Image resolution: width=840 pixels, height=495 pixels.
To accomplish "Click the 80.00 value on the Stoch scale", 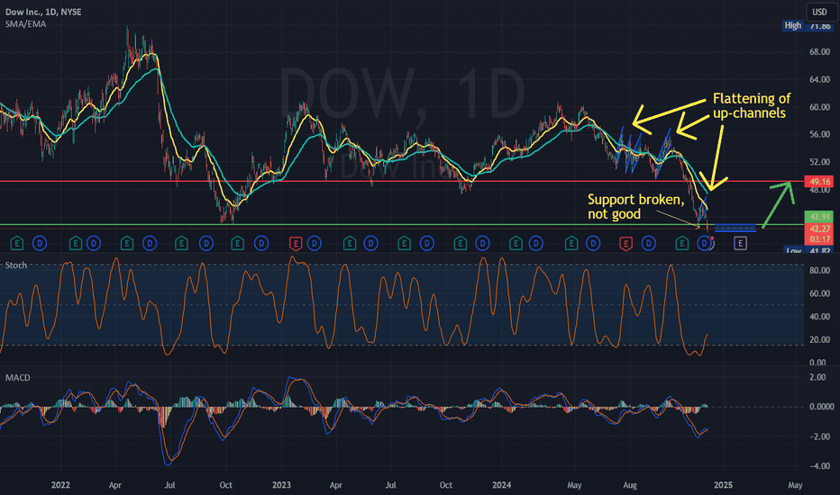I will [x=819, y=271].
